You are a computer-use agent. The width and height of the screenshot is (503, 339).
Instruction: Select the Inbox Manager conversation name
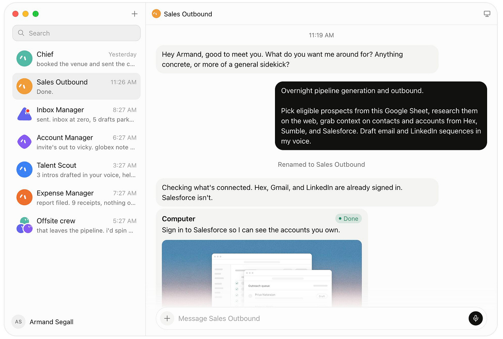click(60, 110)
